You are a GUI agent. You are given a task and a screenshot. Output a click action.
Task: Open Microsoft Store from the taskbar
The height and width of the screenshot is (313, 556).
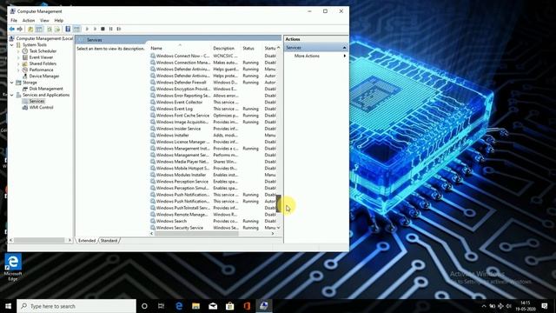(229, 306)
